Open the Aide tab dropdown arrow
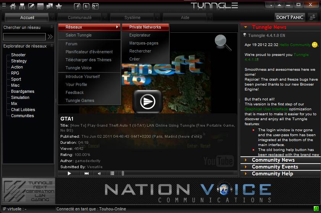321x213 pixels. [210, 18]
